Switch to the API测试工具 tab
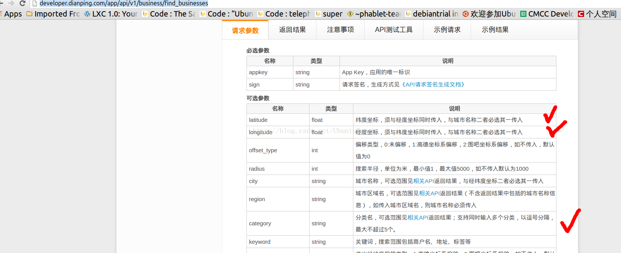The width and height of the screenshot is (621, 253). coord(394,30)
